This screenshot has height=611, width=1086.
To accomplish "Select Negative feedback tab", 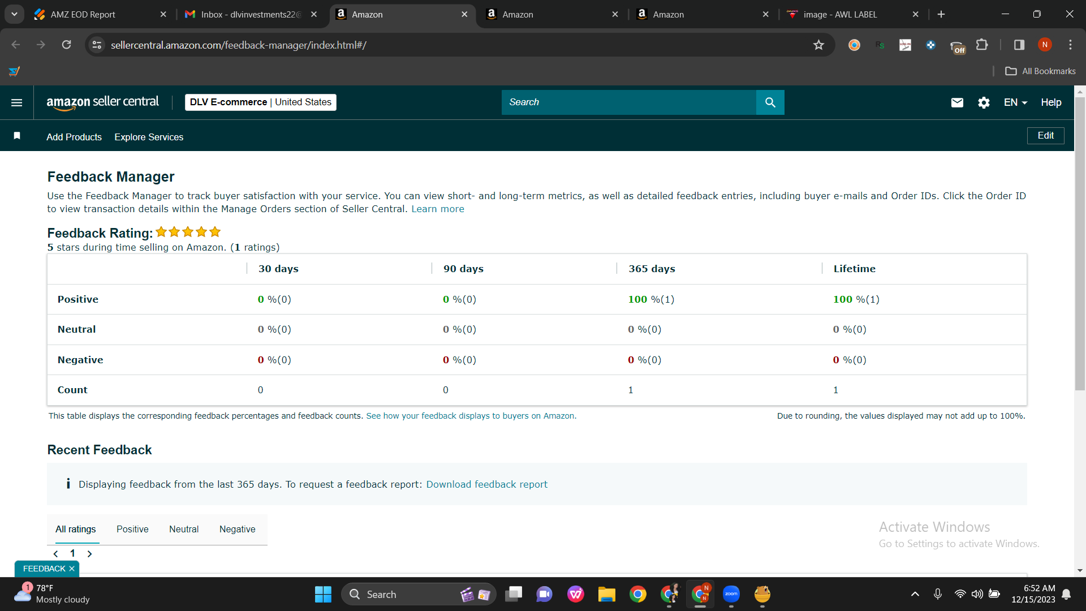I will 237,530.
